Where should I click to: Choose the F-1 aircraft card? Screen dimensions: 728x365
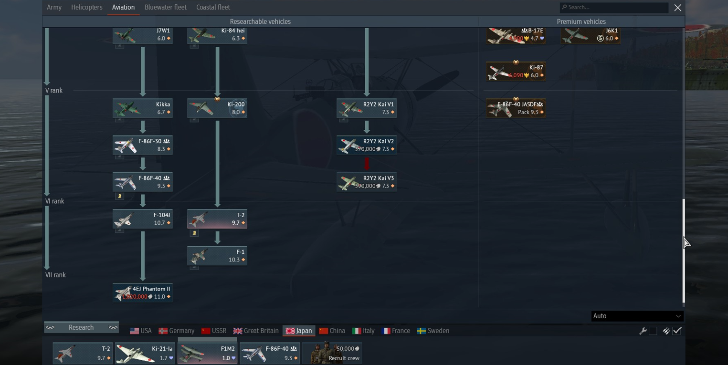coord(217,256)
